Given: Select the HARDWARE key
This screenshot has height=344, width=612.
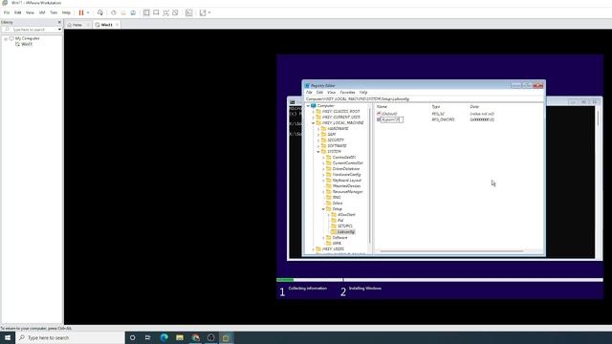Looking at the screenshot, I should point(338,129).
